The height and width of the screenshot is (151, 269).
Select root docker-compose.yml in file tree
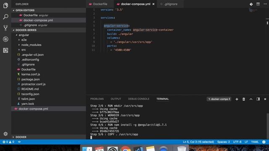[x=49, y=109]
